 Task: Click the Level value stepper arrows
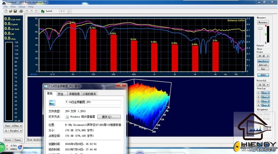69,11
